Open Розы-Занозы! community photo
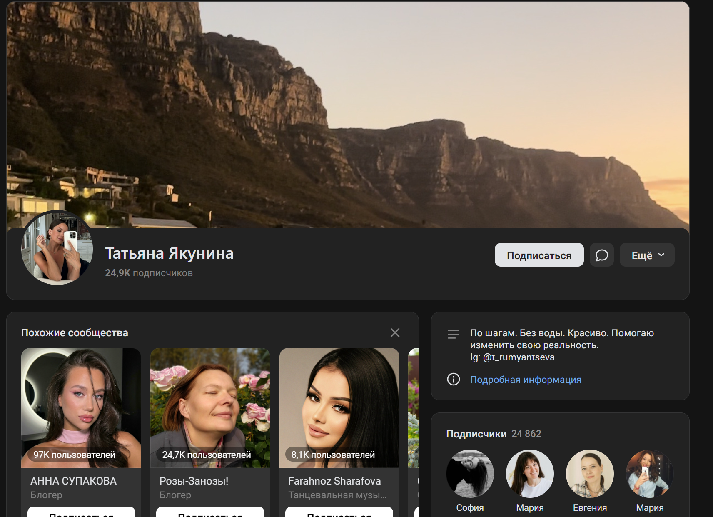Image resolution: width=713 pixels, height=517 pixels. click(x=210, y=408)
